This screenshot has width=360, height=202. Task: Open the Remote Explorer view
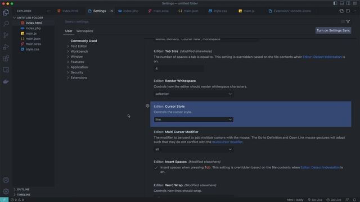(x=6, y=70)
